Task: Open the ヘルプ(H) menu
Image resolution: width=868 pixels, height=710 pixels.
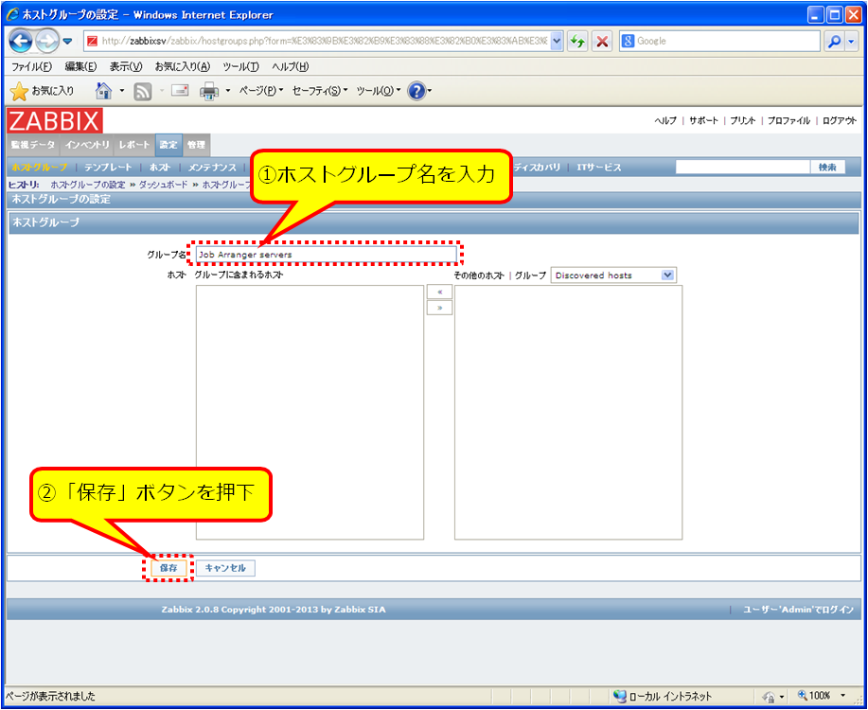Action: click(290, 66)
